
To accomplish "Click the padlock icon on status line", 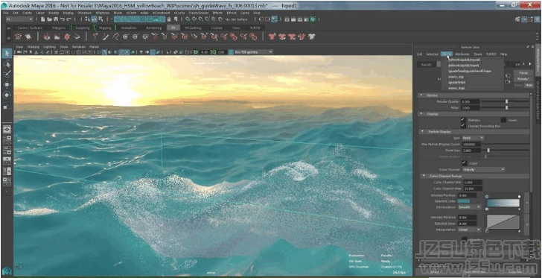I will [169, 19].
